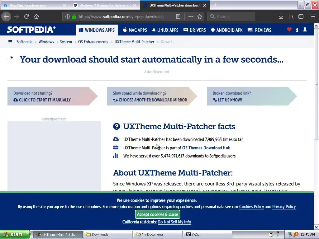This screenshot has height=239, width=319.
Task: Click the taskbar clock showing 12:45 AM
Action: (307, 234)
